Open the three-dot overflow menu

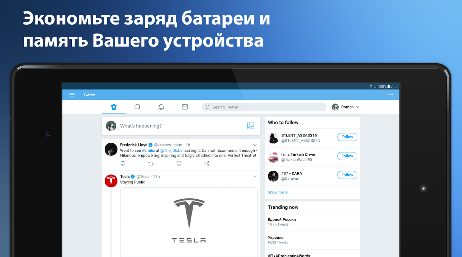[391, 95]
